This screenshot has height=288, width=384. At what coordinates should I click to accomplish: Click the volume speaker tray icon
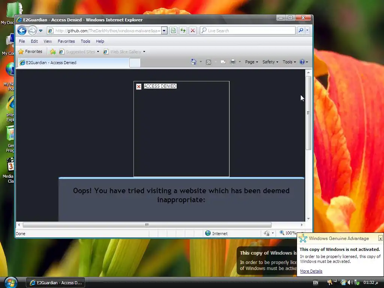(x=350, y=283)
